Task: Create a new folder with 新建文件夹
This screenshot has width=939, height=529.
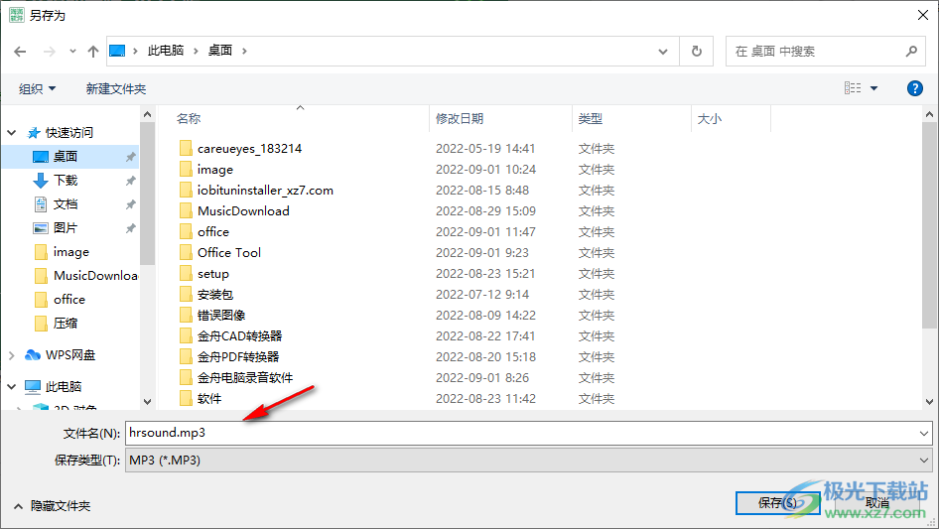Action: [x=116, y=89]
